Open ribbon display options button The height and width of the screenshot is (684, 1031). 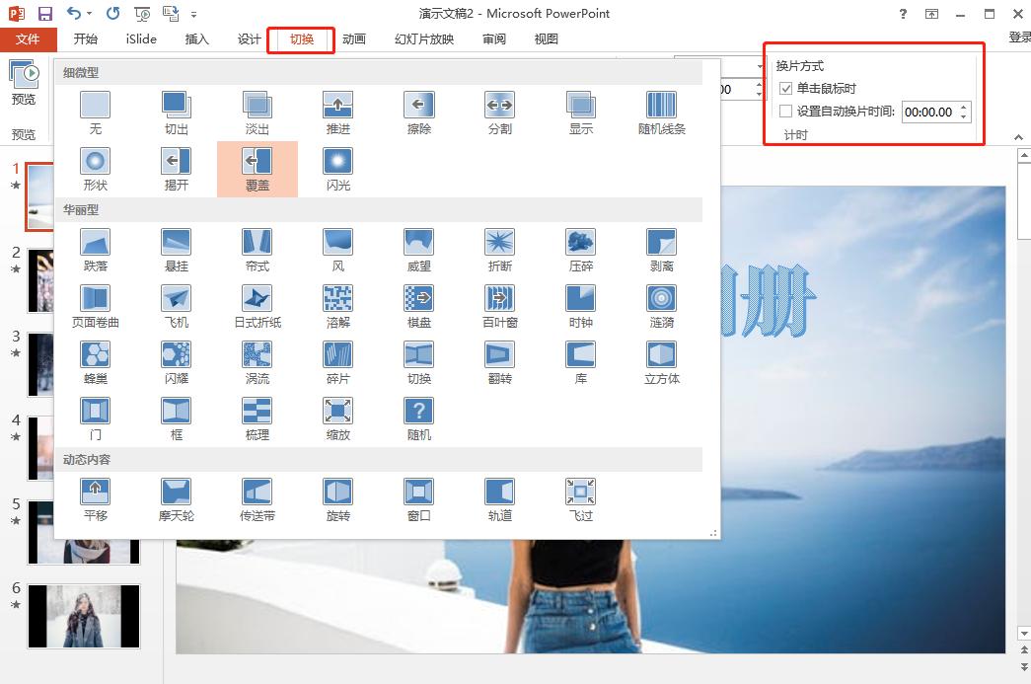931,14
